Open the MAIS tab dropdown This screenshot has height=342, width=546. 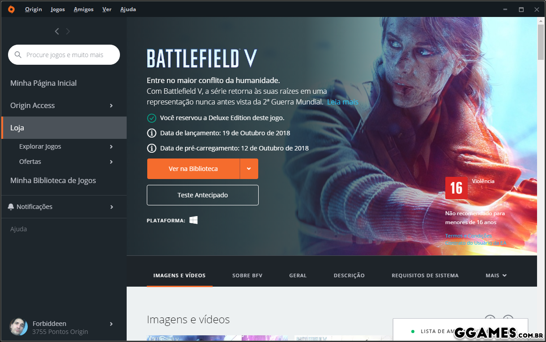point(496,275)
